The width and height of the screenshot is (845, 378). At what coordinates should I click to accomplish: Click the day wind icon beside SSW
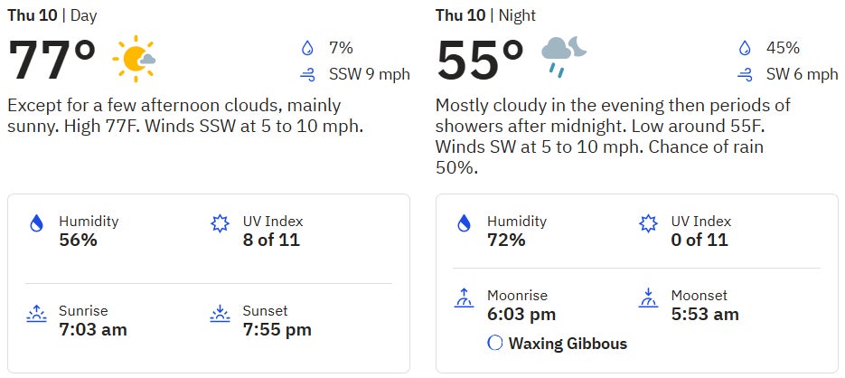pos(309,74)
